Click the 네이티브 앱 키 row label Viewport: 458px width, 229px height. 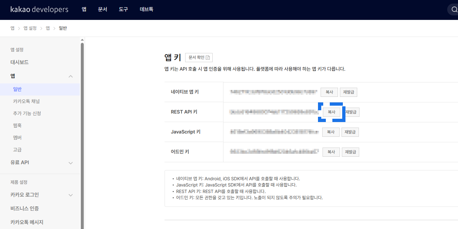(185, 92)
